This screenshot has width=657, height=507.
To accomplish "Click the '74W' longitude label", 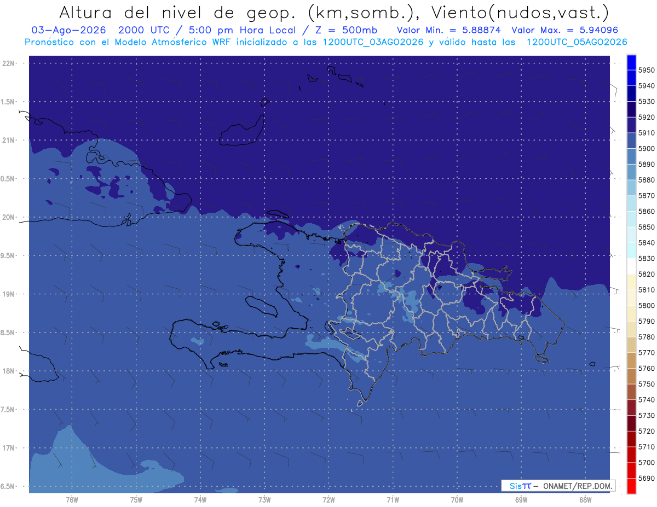I will [200, 499].
